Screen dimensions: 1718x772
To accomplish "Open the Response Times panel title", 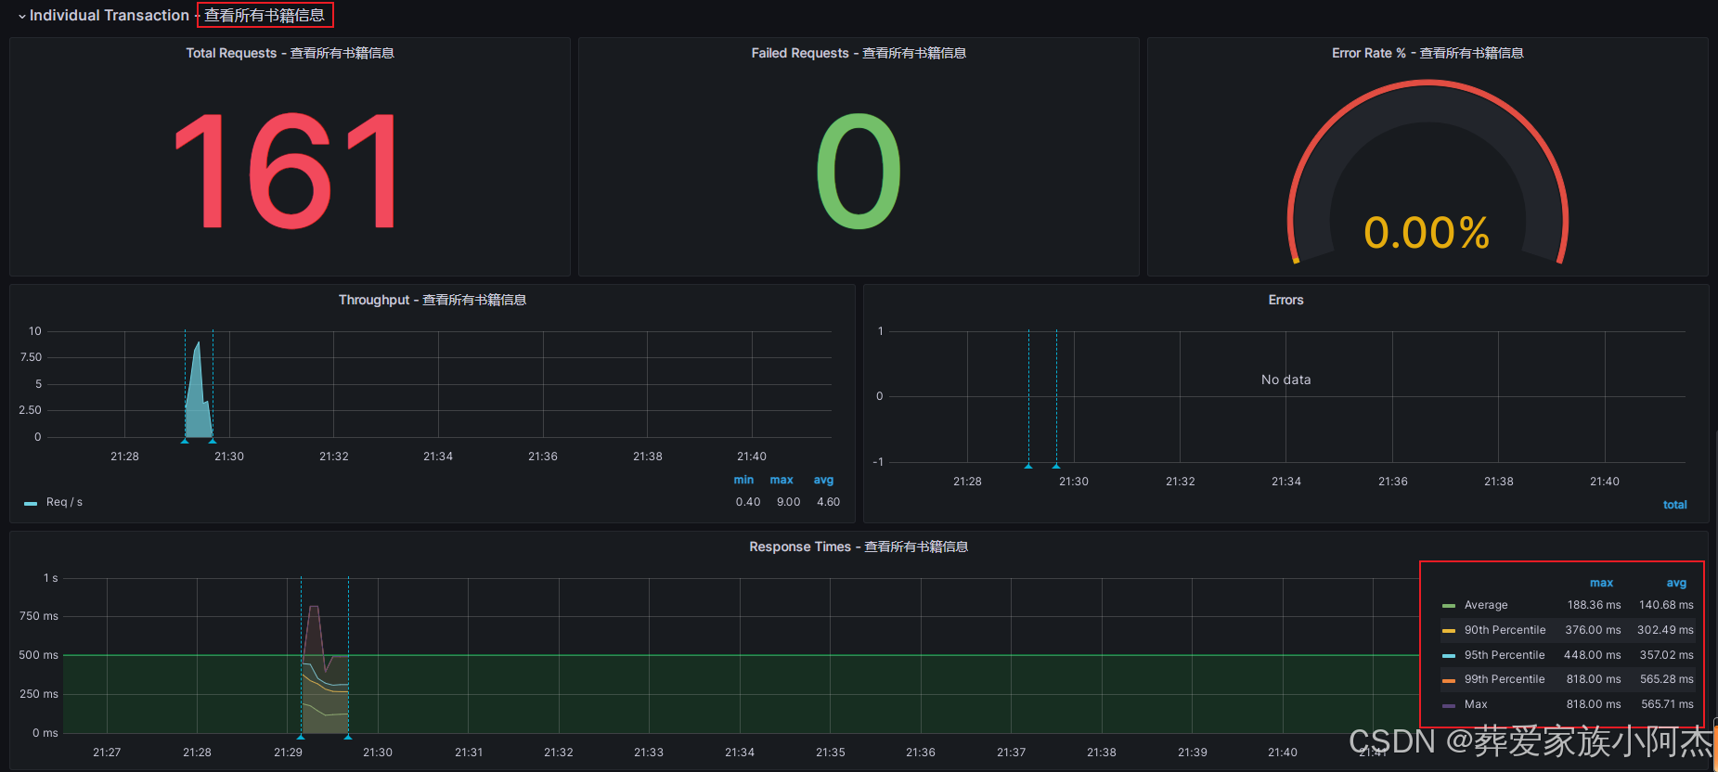I will tap(859, 547).
